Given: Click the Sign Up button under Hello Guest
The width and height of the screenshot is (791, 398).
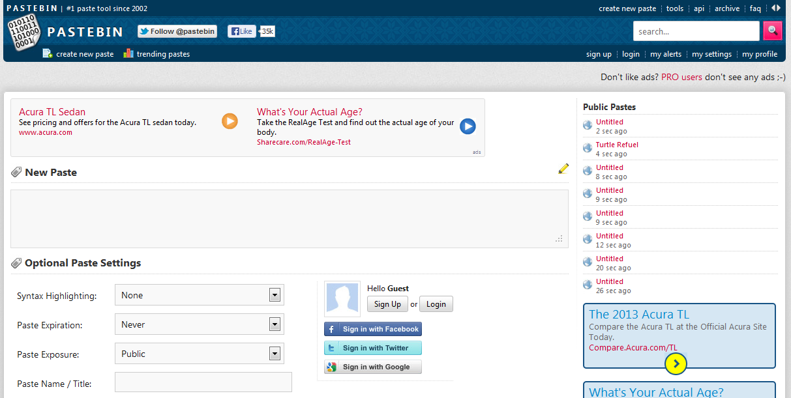Looking at the screenshot, I should [x=387, y=304].
